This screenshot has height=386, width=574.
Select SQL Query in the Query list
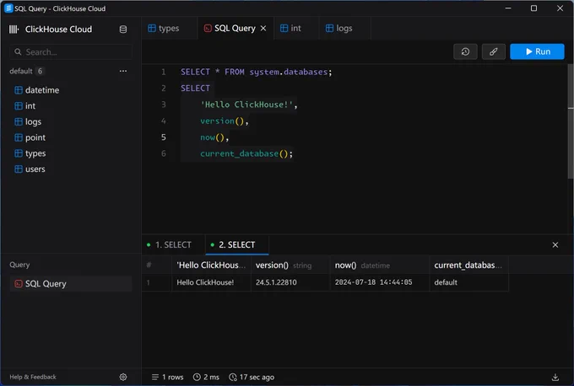(71, 284)
